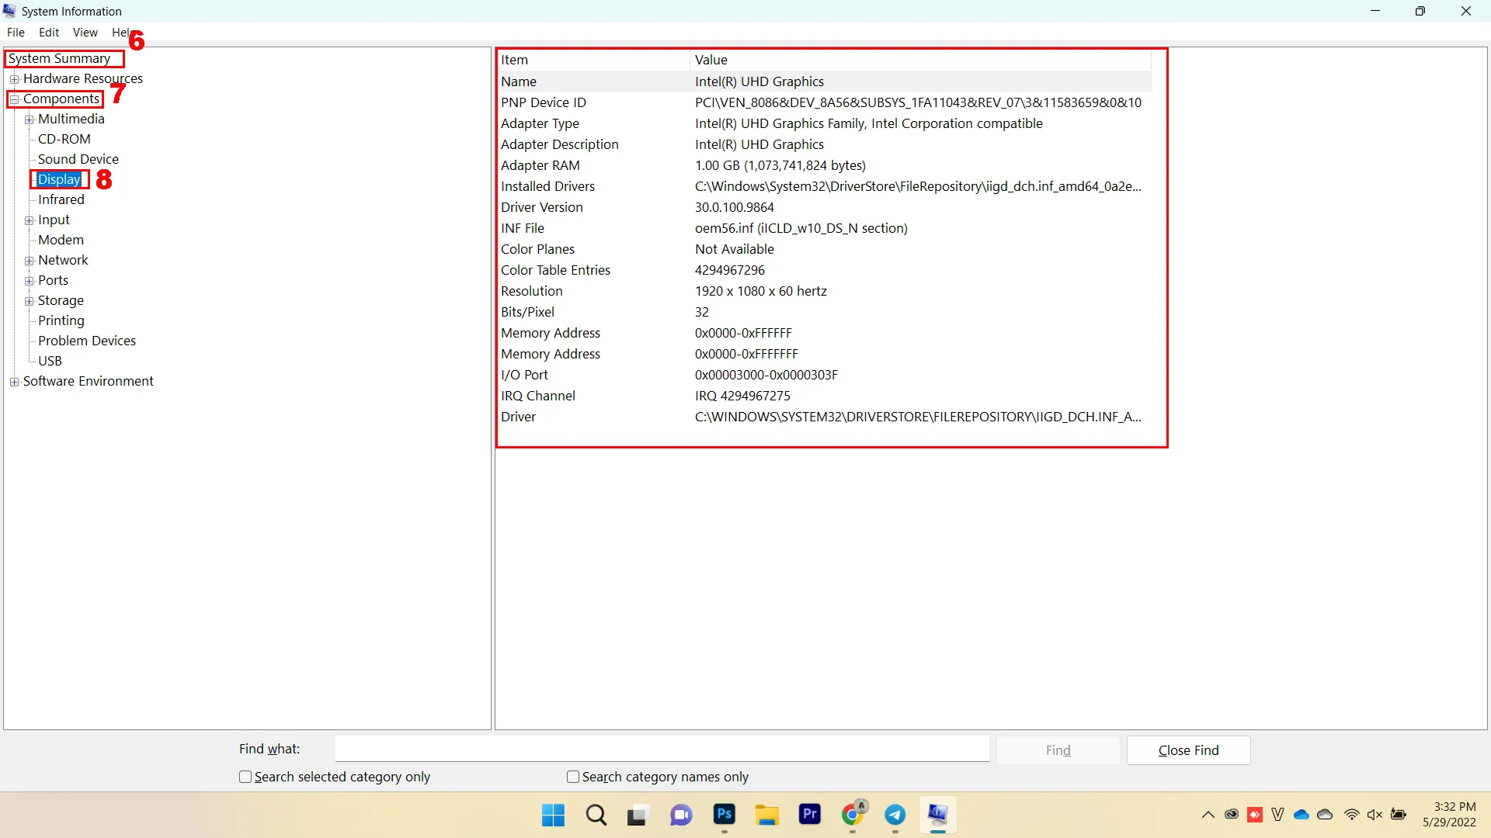
Task: Launch Premiere Pro taskbar icon
Action: pyautogui.click(x=809, y=815)
